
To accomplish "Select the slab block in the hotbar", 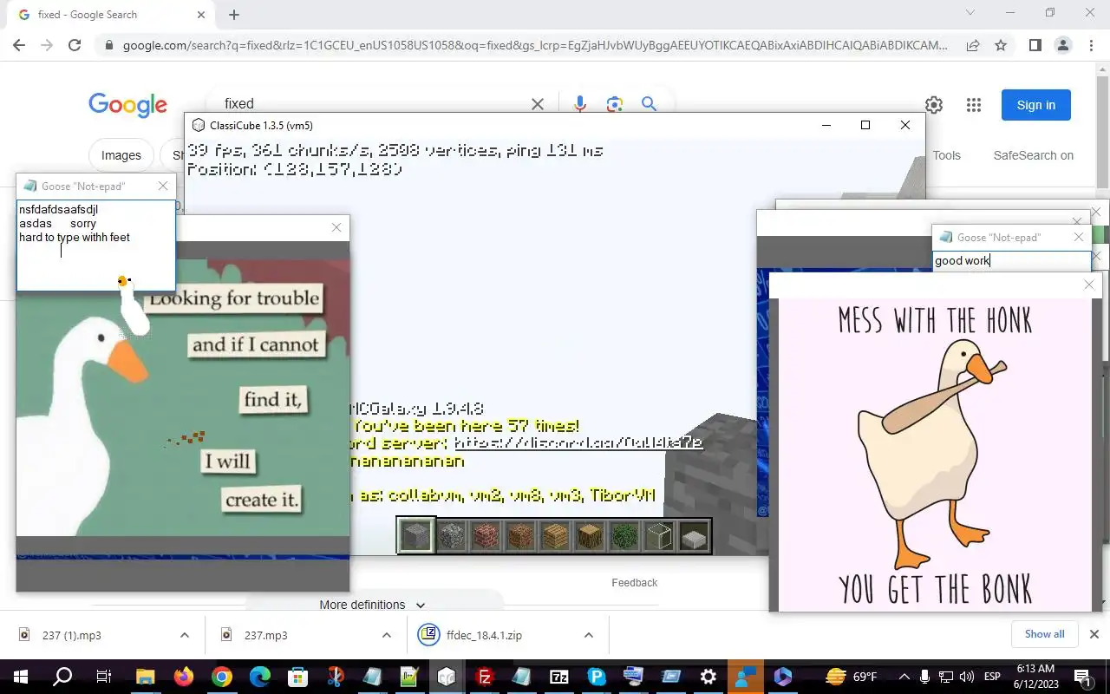I will point(694,536).
